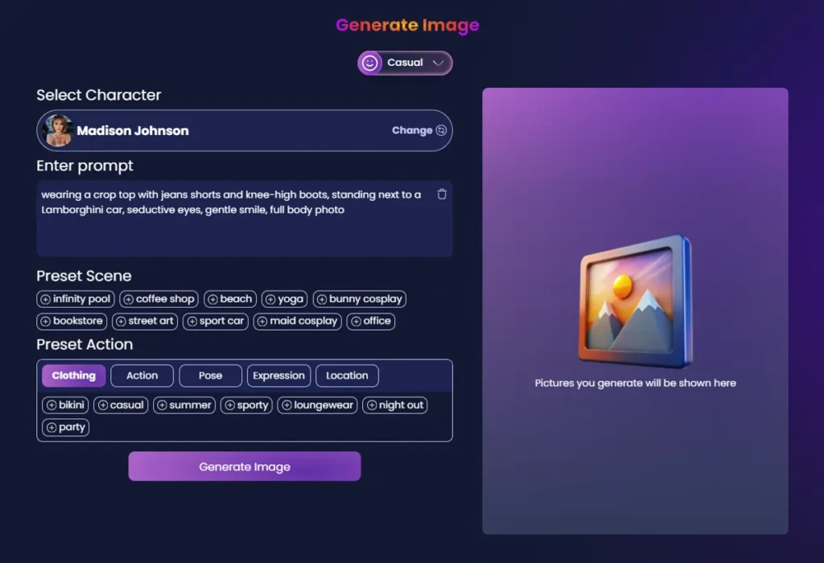
Task: Click the plus icon on the party chip
Action: tap(50, 427)
